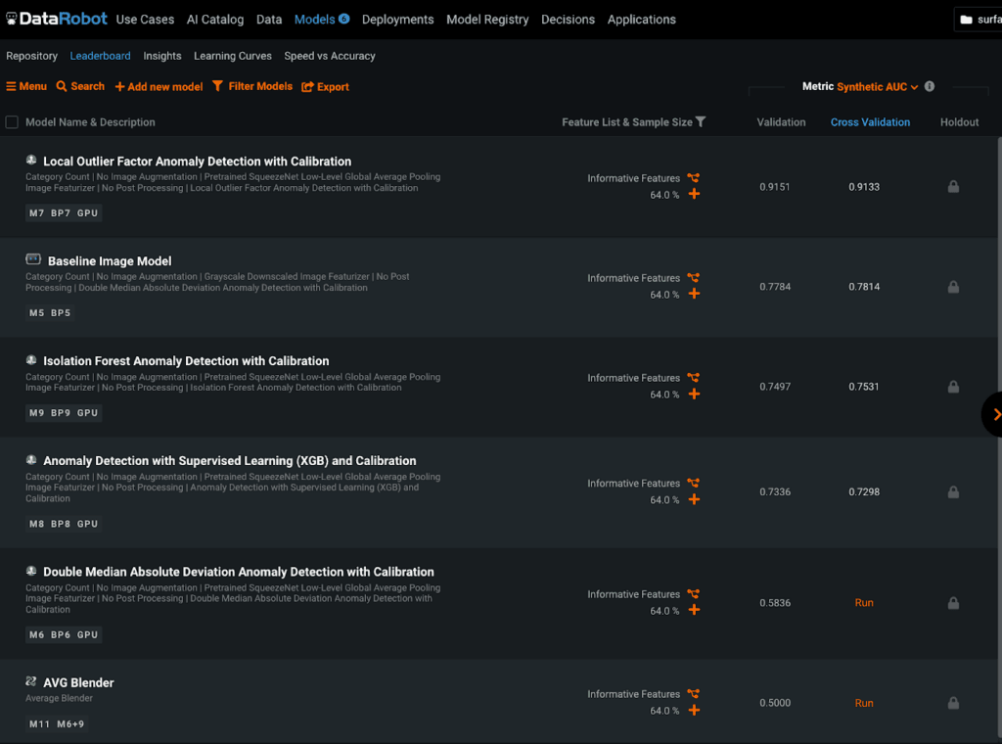Viewport: 1002px width, 744px height.
Task: Click the feature list icon in XGB model row
Action: coord(694,483)
